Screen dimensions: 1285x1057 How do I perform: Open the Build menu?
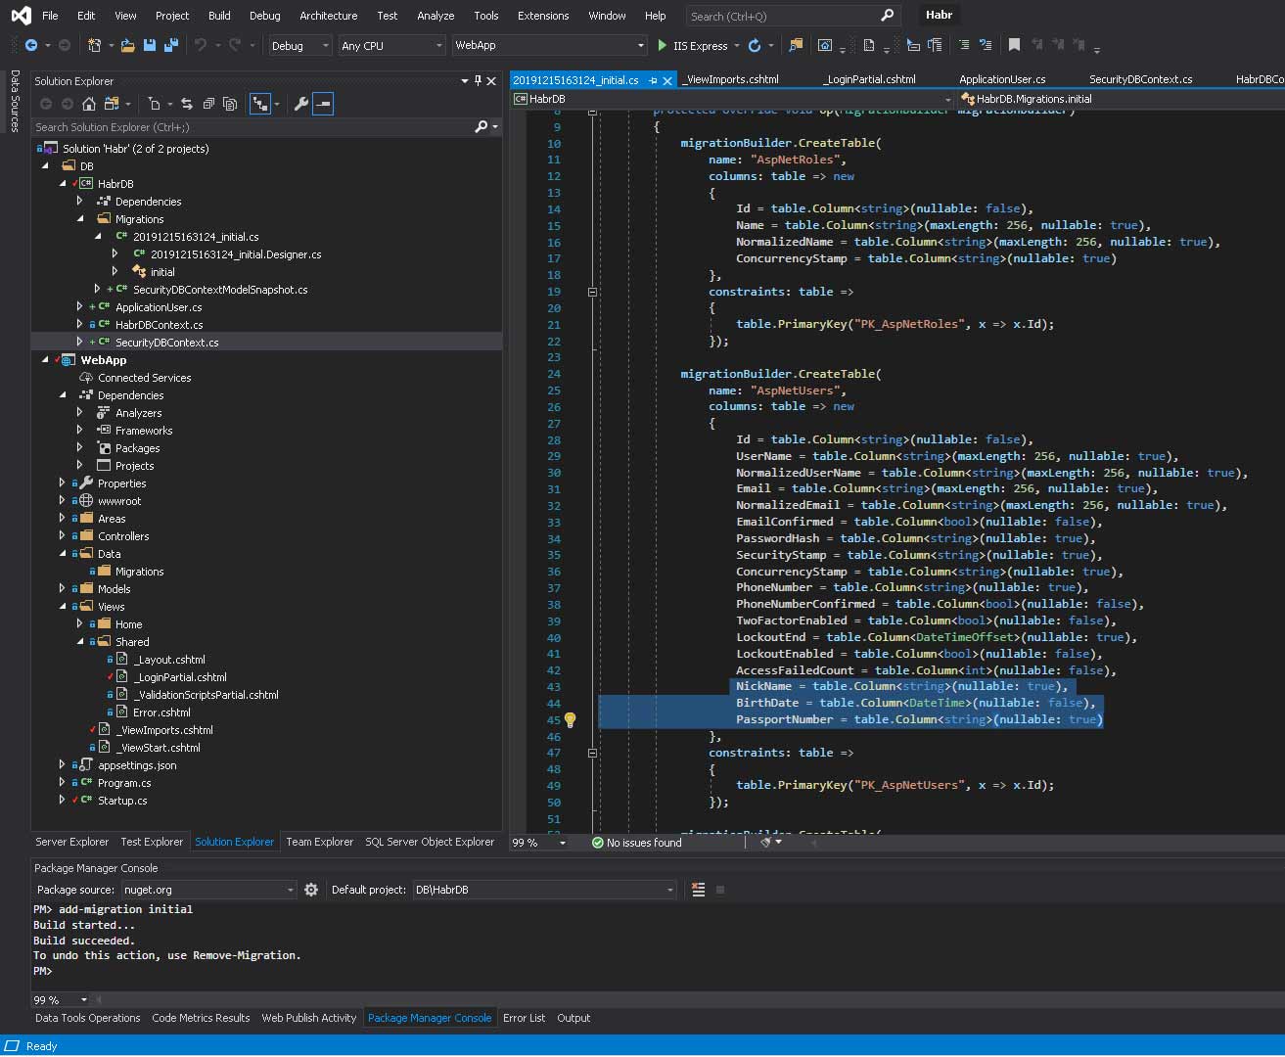click(219, 16)
